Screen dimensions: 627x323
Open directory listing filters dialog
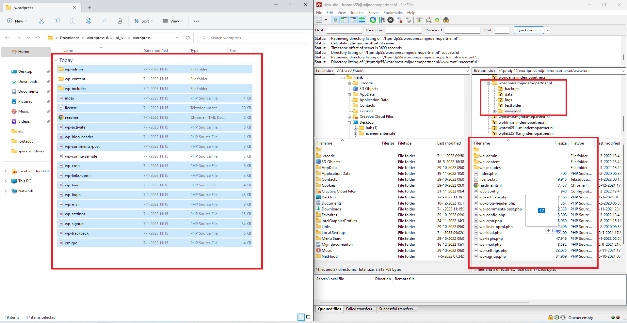420,20
